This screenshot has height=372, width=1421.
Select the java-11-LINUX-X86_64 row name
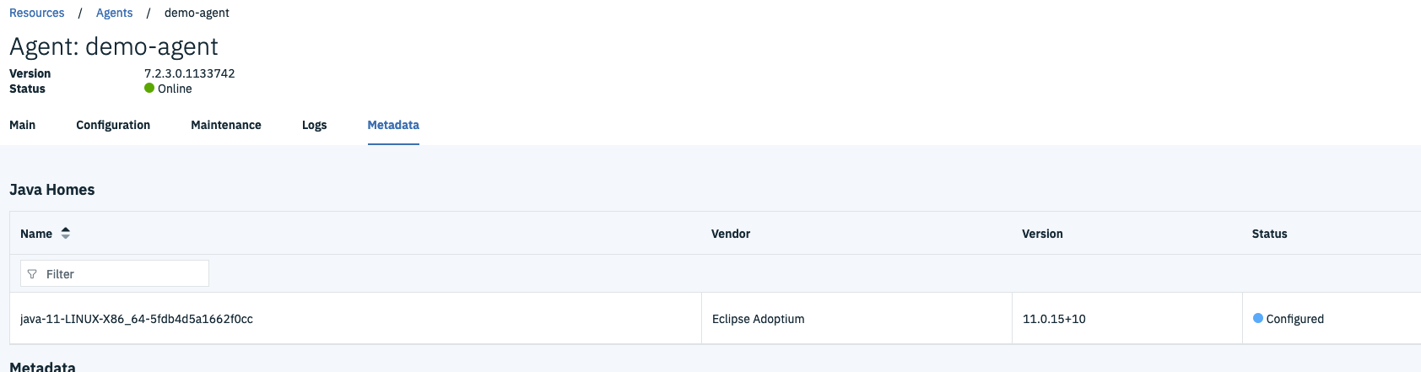pos(137,319)
